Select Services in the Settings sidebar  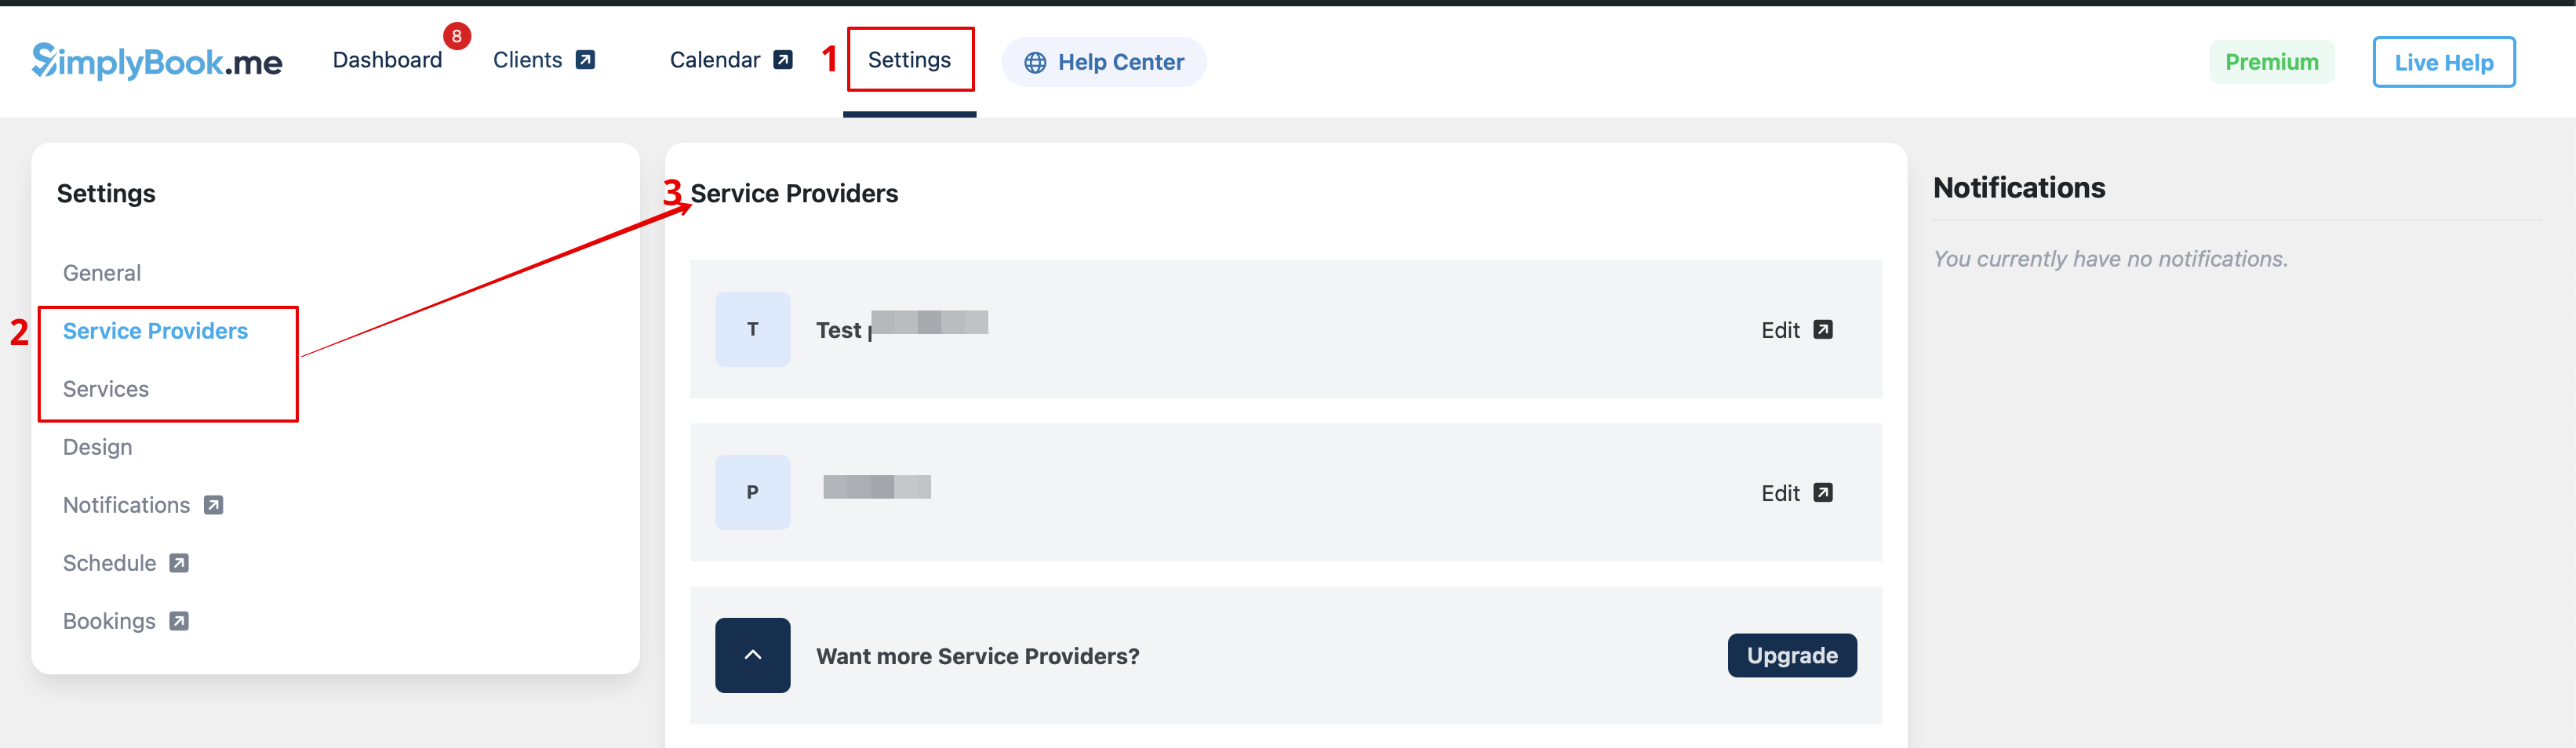pyautogui.click(x=106, y=389)
